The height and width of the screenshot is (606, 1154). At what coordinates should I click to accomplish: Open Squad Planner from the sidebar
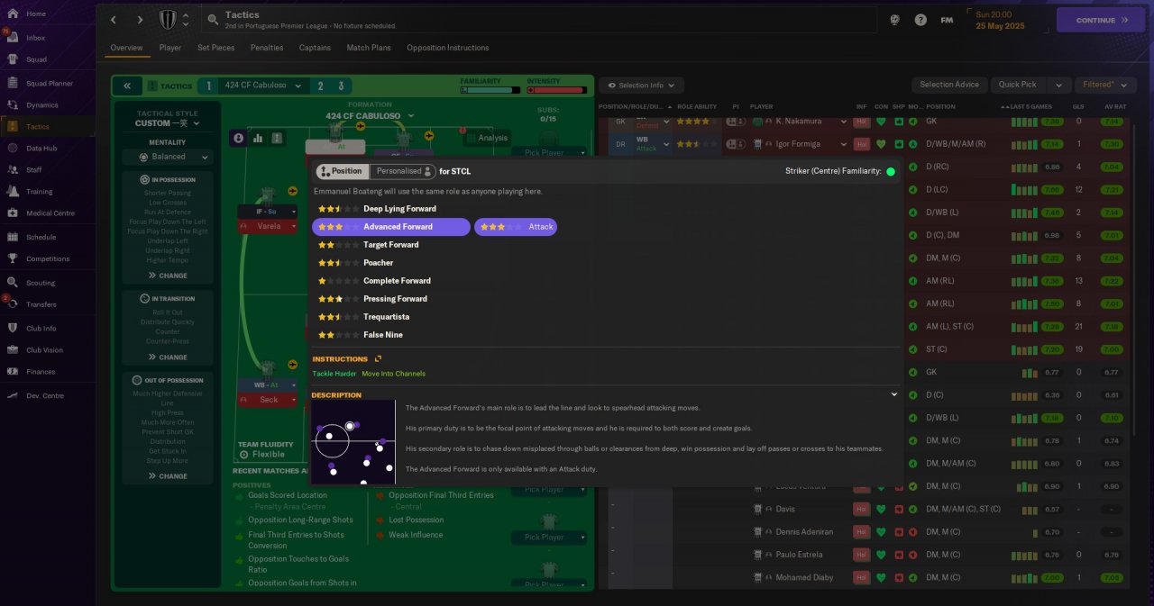[x=49, y=83]
